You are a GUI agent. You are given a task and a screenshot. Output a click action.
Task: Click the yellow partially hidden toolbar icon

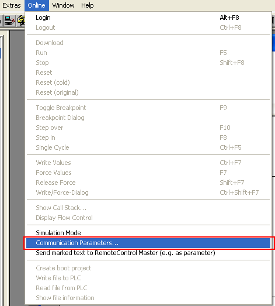pos(21,20)
